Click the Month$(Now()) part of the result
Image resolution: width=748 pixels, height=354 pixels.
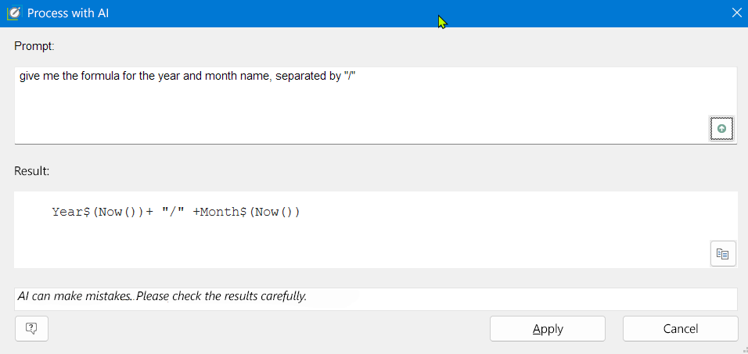tap(250, 212)
